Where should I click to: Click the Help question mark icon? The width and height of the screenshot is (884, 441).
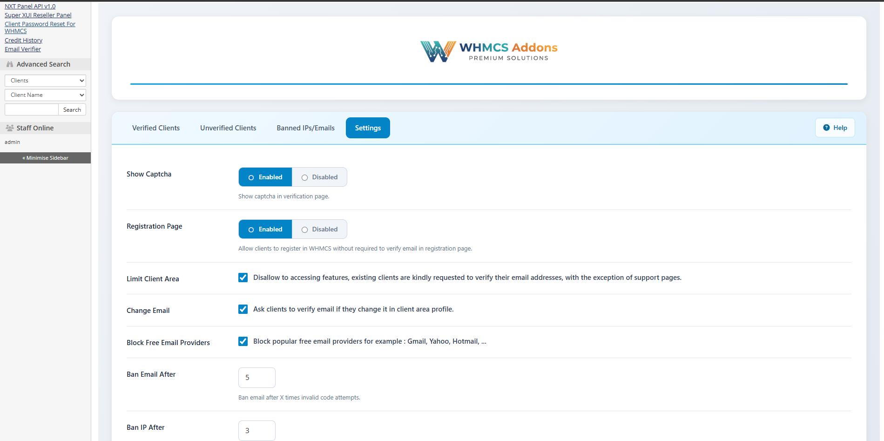point(826,127)
